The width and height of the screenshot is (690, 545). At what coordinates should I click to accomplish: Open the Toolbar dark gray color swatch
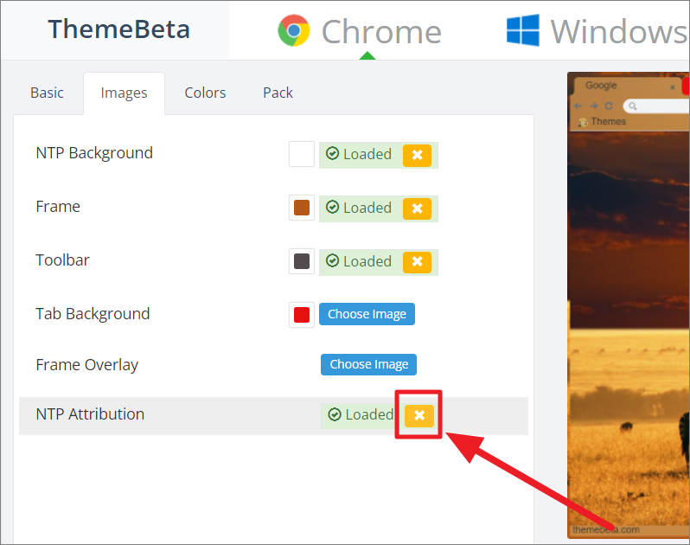pos(302,261)
